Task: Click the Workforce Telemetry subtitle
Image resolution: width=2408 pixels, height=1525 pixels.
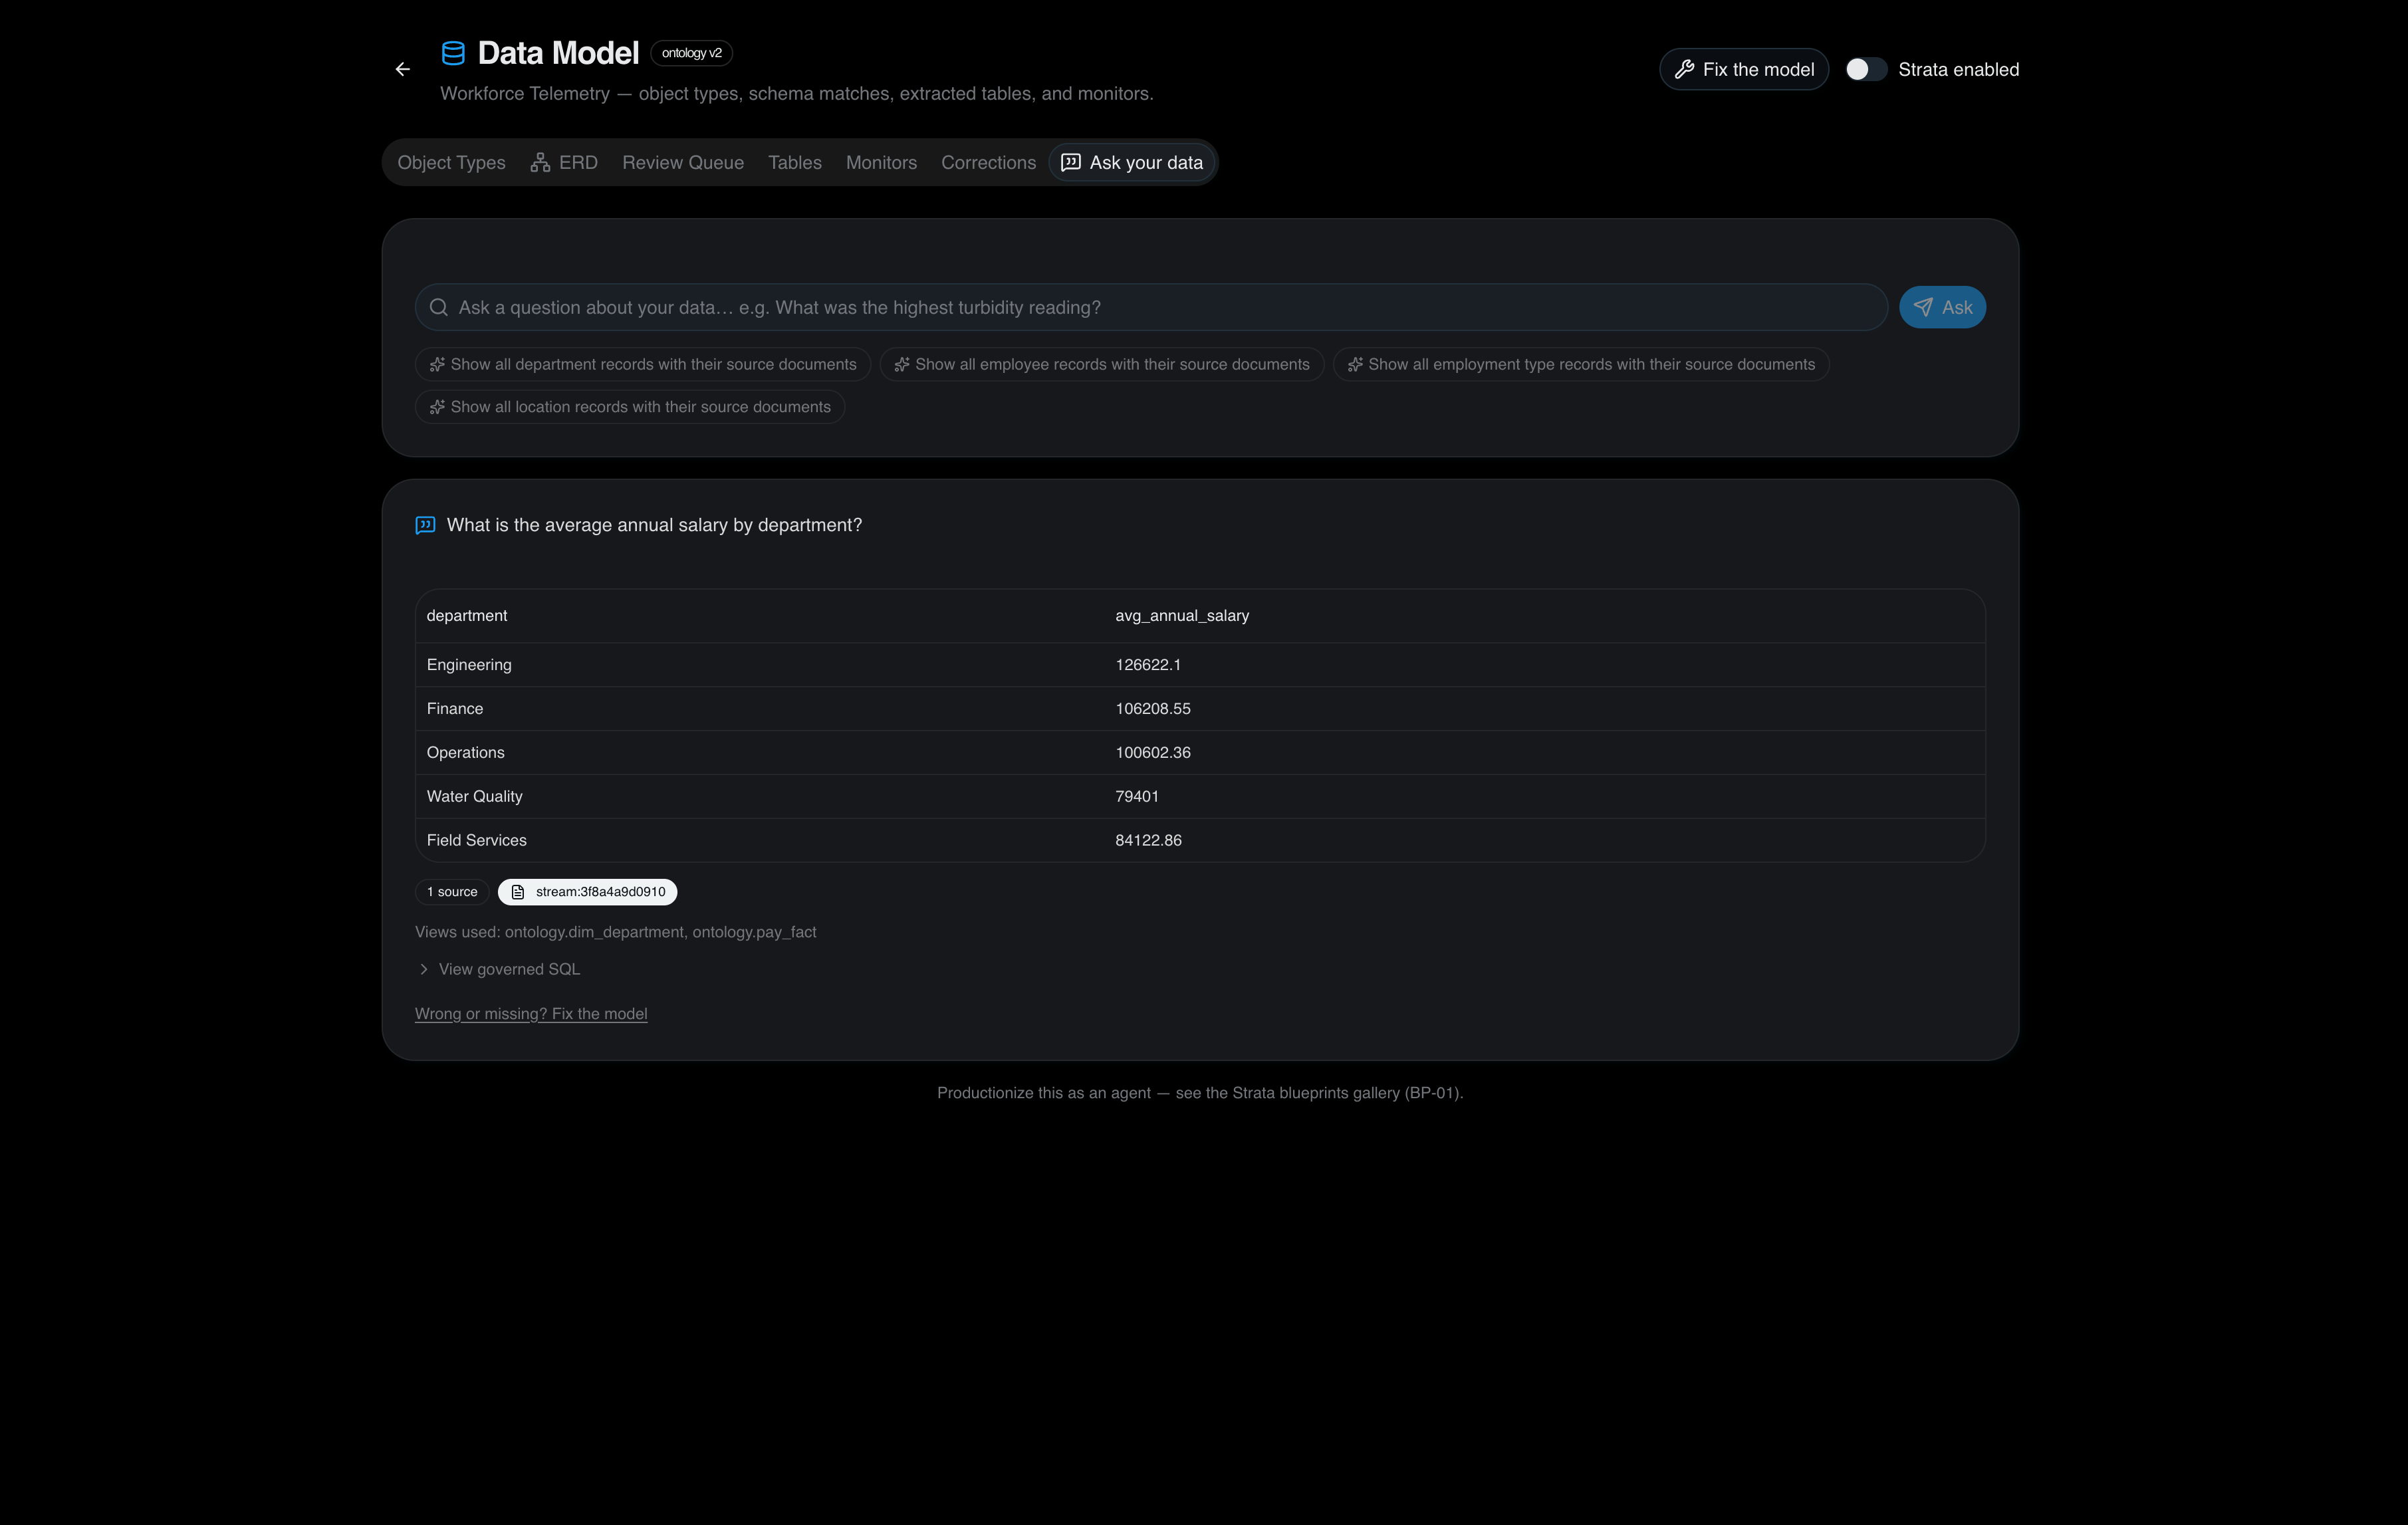Action: click(x=797, y=93)
